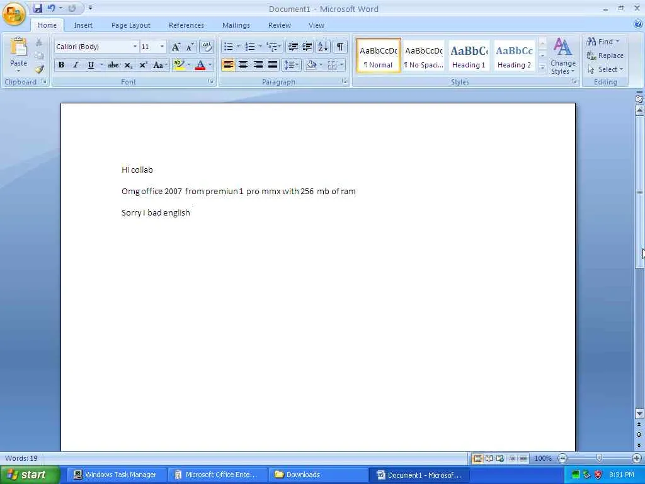The image size is (645, 484).
Task: Open the font size dropdown
Action: point(162,47)
